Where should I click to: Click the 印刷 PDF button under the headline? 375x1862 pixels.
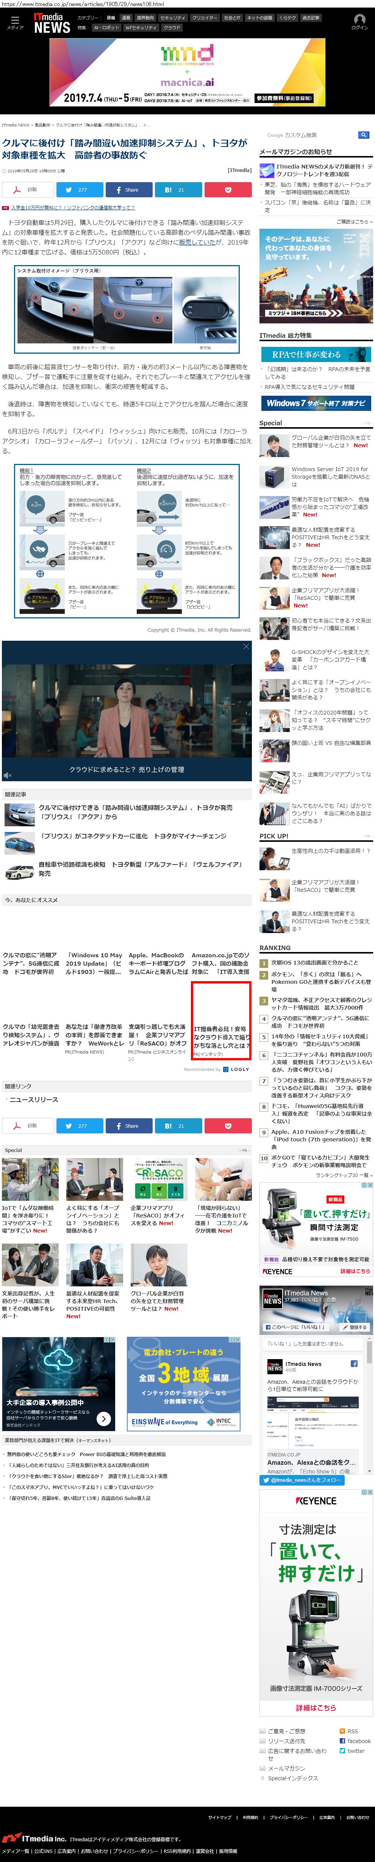click(27, 189)
